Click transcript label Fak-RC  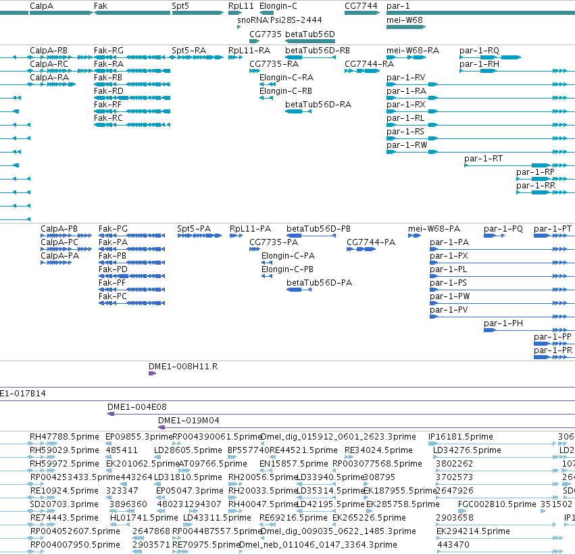tap(108, 118)
